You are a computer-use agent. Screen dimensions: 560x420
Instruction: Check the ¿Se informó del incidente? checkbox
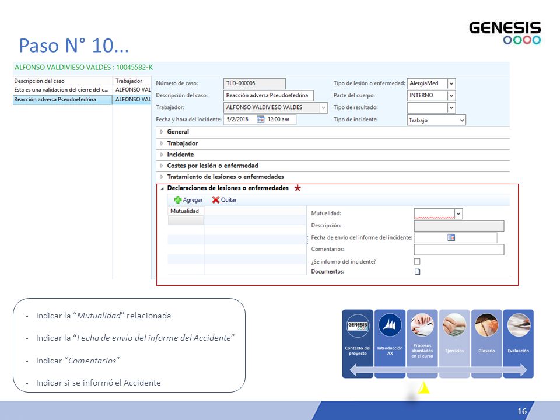coord(417,261)
